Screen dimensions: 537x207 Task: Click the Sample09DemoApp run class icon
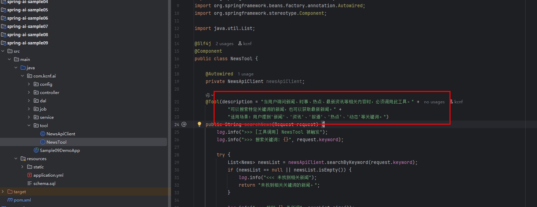tap(36, 150)
